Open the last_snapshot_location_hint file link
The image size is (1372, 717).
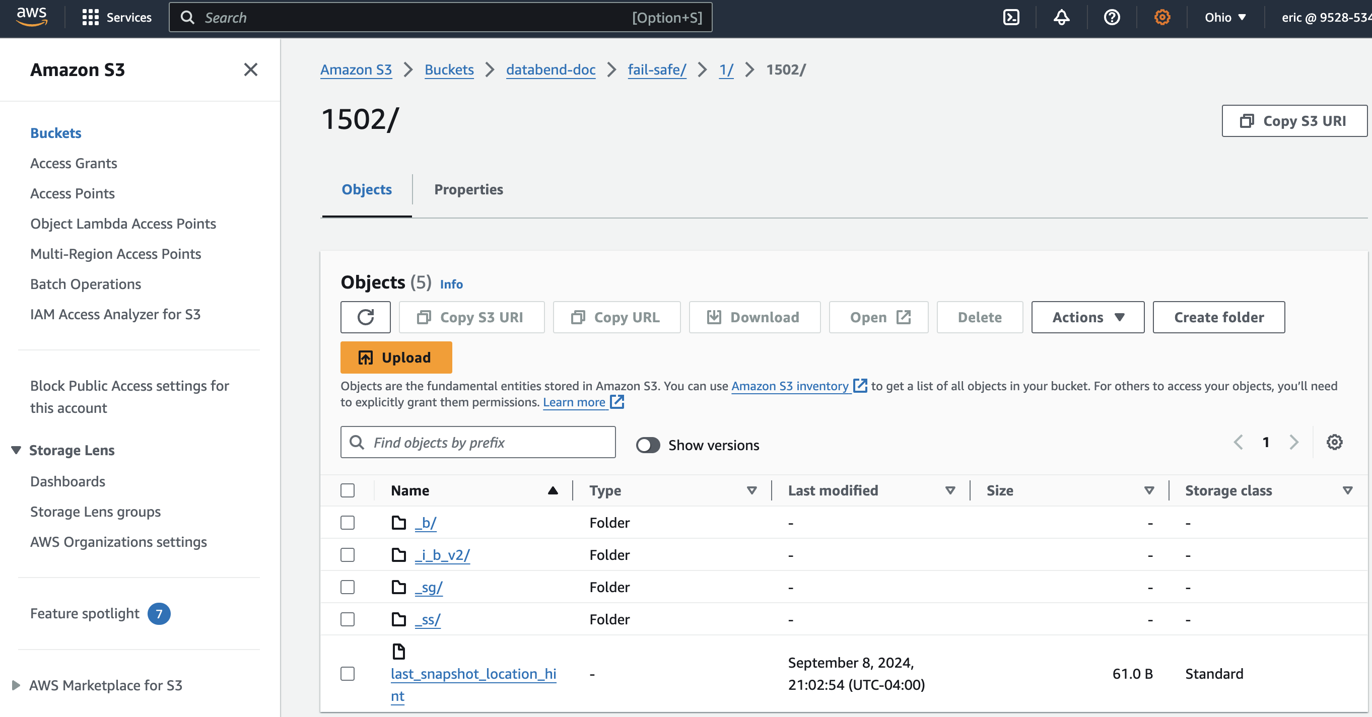473,685
